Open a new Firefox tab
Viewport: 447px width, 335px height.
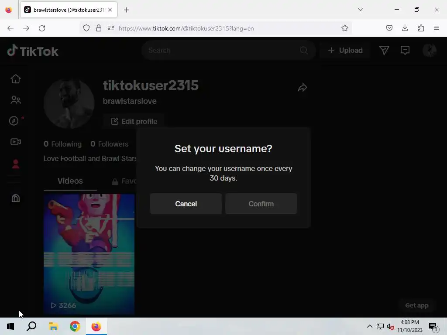click(x=127, y=10)
